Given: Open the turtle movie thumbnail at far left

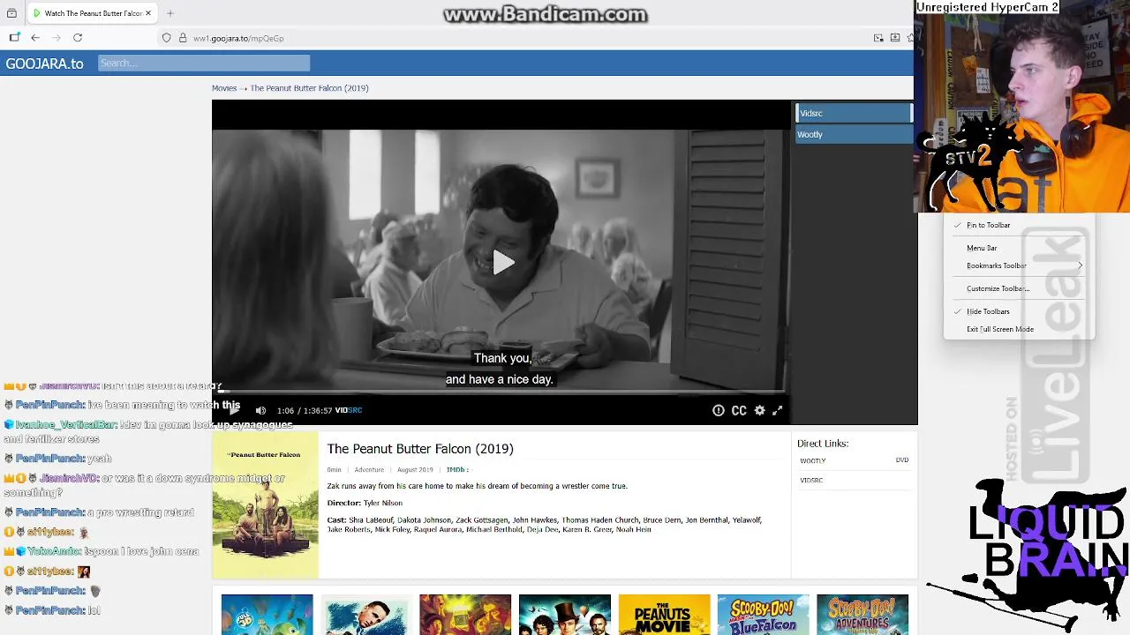Looking at the screenshot, I should [x=267, y=615].
